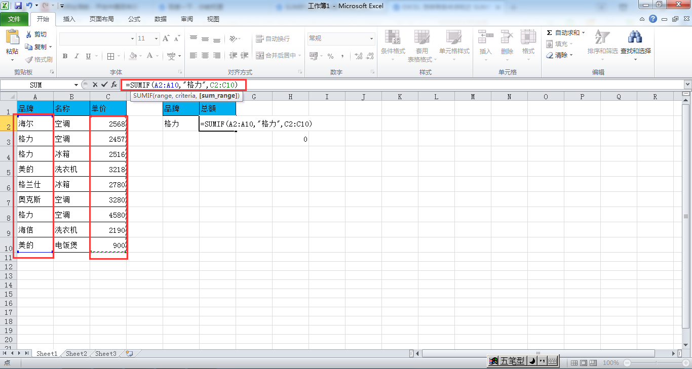The width and height of the screenshot is (692, 369).
Task: Switch to Normal view in the status bar
Action: (x=574, y=363)
